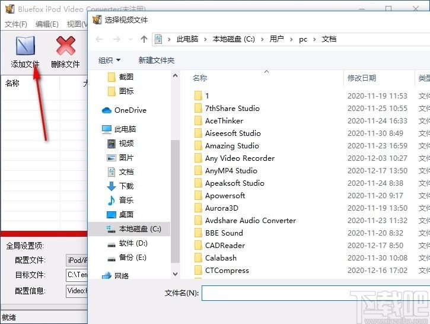Expand the chevron after 本地磁盘 (C:) in breadcrumb

point(262,40)
